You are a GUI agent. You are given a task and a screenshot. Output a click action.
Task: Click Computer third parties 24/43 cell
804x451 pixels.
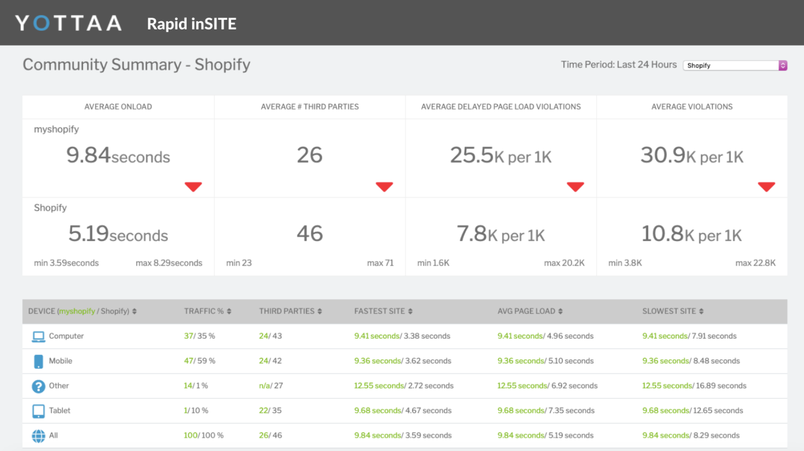pos(270,336)
